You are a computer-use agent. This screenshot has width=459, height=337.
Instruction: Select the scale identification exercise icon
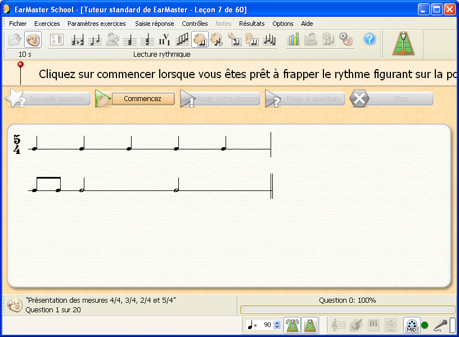coord(182,40)
